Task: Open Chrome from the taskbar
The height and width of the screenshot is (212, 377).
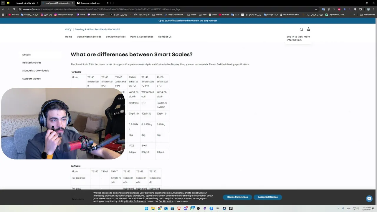Action: (x=159, y=208)
